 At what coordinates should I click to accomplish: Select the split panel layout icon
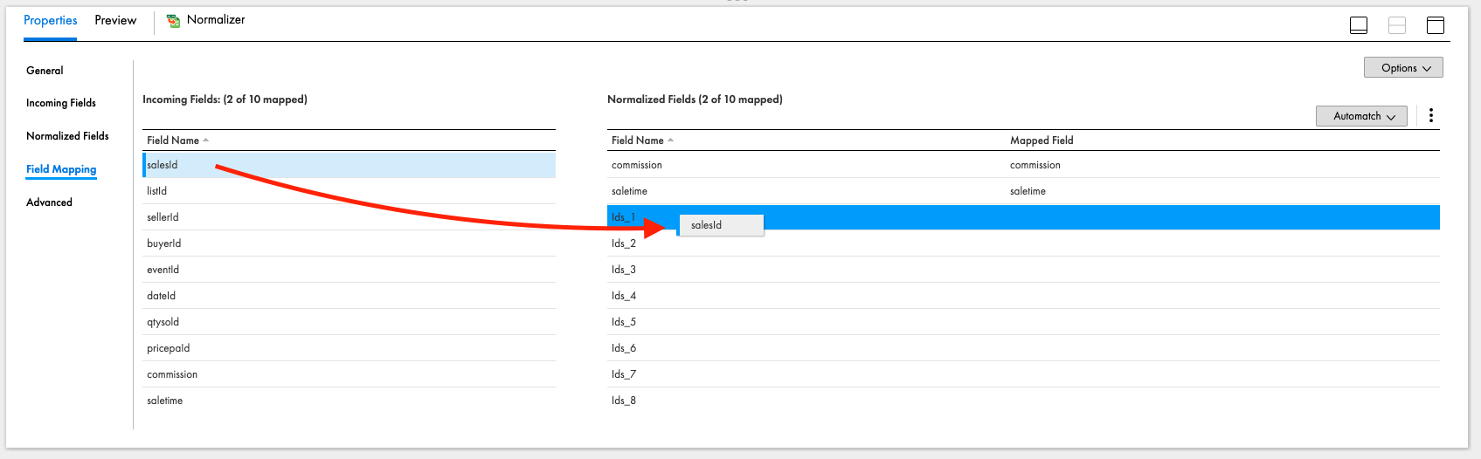pos(1396,25)
